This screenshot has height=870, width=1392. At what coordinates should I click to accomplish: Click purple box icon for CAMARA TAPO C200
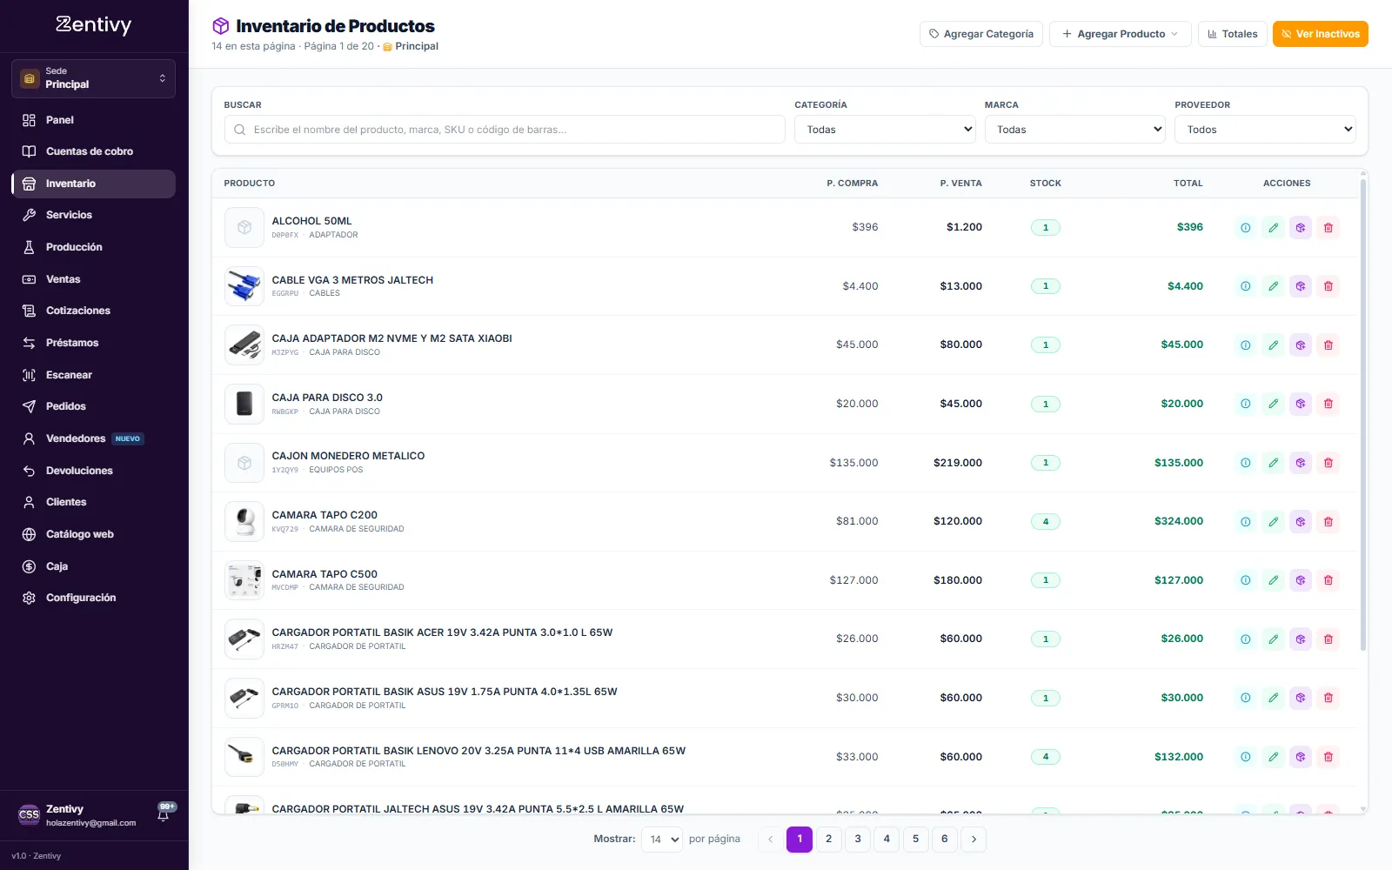tap(1301, 522)
